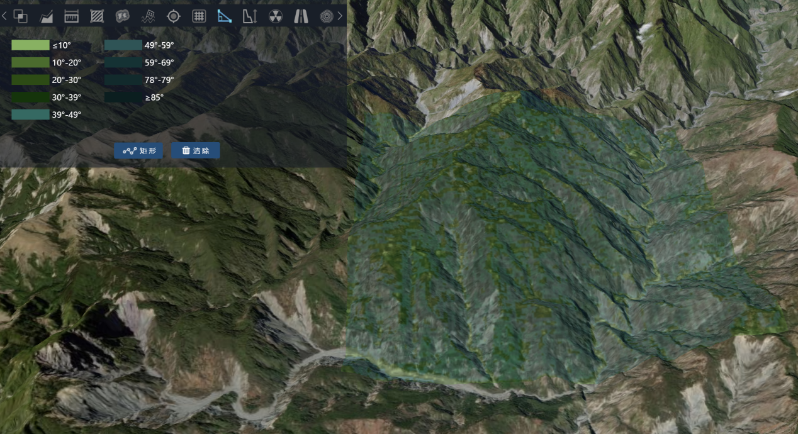Viewport: 798px width, 434px height.
Task: Select the concentric contour rings tool
Action: pyautogui.click(x=327, y=16)
